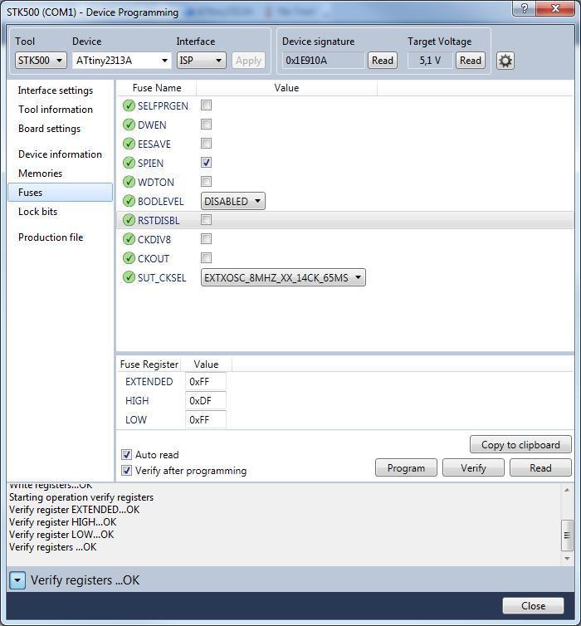Image resolution: width=581 pixels, height=626 pixels.
Task: Click the Fuse Register column header
Action: coord(149,364)
